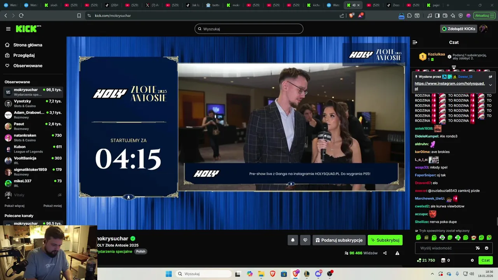The image size is (498, 280).
Task: Open chat settings gear icon
Action: [x=472, y=261]
